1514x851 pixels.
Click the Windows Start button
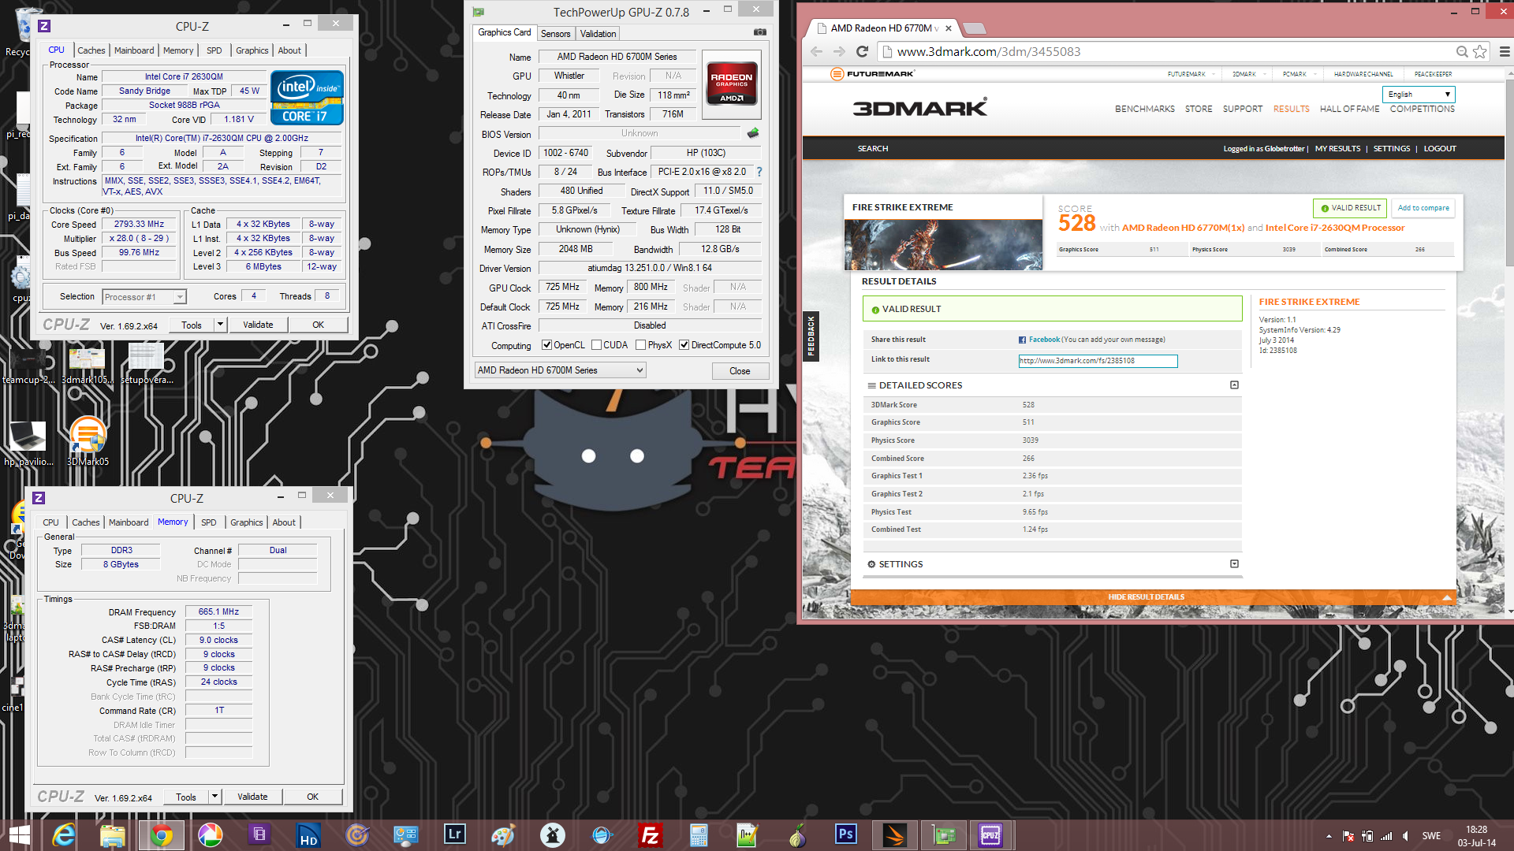[19, 835]
